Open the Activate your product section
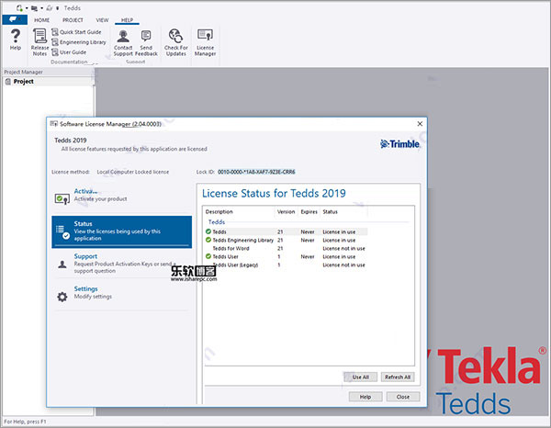 coord(121,195)
